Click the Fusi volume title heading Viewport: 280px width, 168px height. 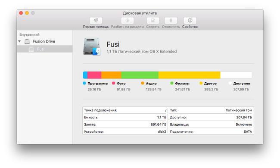click(113, 44)
